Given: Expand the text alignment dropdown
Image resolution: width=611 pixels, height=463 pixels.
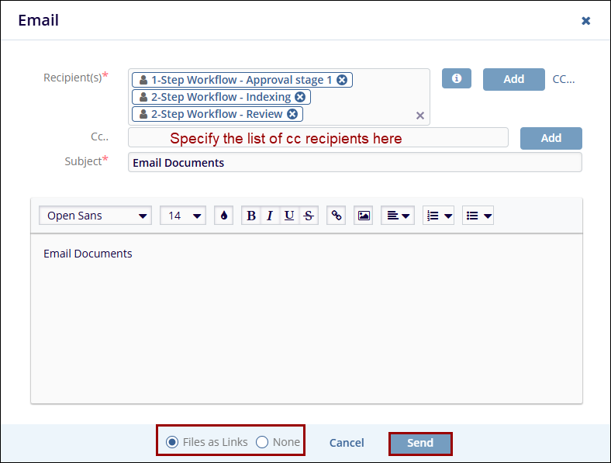Looking at the screenshot, I should click(398, 216).
